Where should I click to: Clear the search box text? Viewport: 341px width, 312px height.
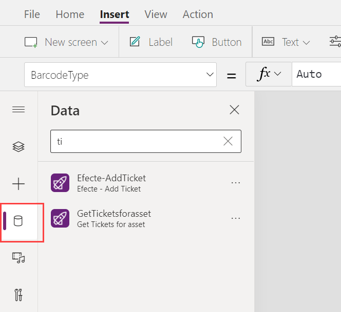coord(228,142)
